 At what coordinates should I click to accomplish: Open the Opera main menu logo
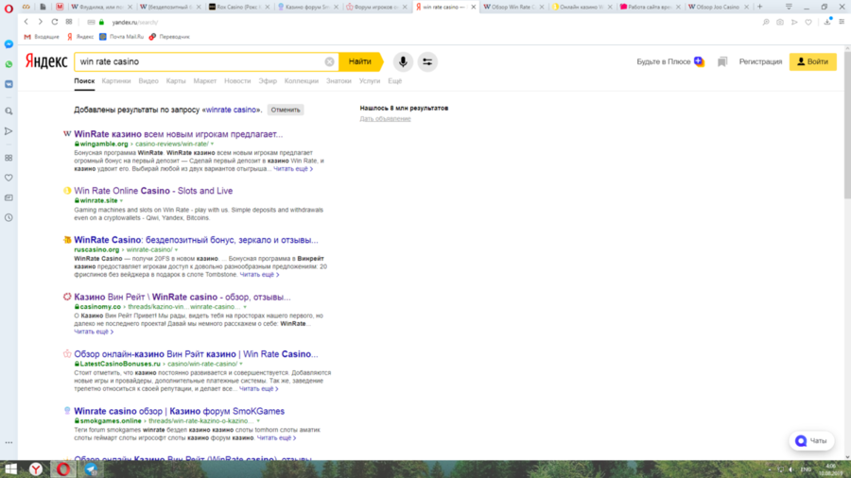point(9,9)
